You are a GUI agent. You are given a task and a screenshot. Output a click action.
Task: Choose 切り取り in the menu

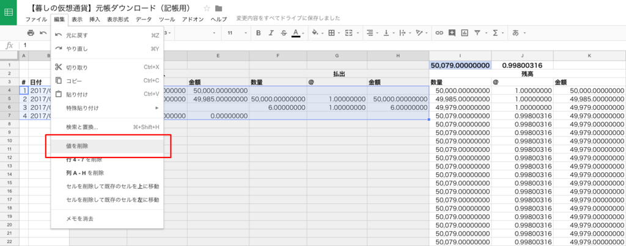coord(107,67)
